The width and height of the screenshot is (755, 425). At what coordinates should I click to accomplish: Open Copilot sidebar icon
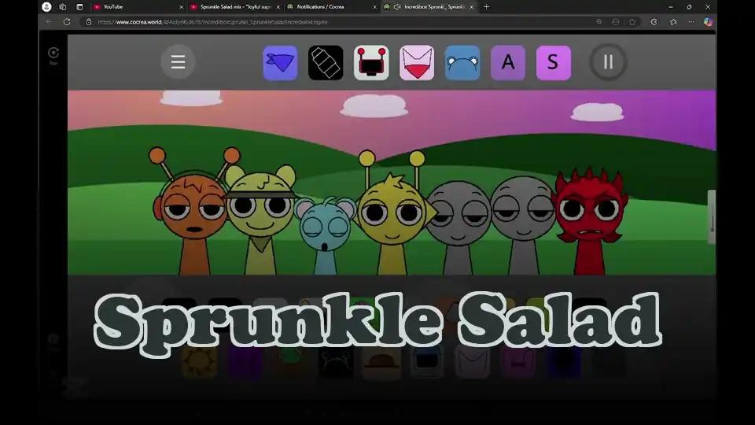tap(708, 22)
